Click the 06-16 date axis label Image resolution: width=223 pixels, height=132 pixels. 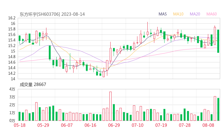click(x=90, y=125)
